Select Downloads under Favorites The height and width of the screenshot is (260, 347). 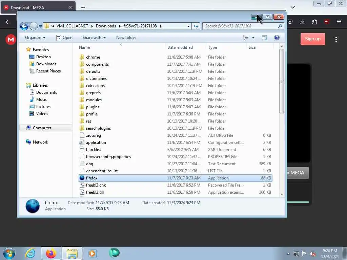coord(46,64)
